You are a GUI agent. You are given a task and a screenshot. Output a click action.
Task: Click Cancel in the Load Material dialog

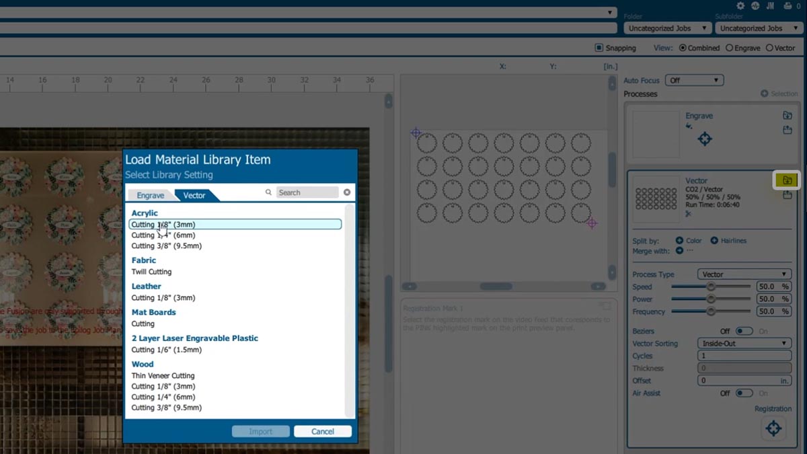click(322, 432)
